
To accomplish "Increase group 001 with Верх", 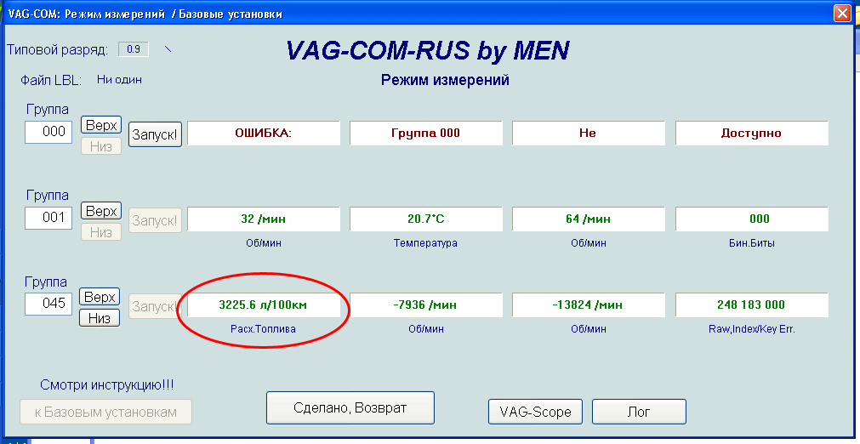I will 101,211.
